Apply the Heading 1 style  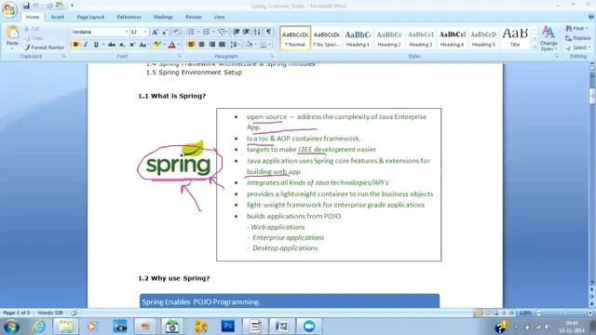(x=358, y=37)
